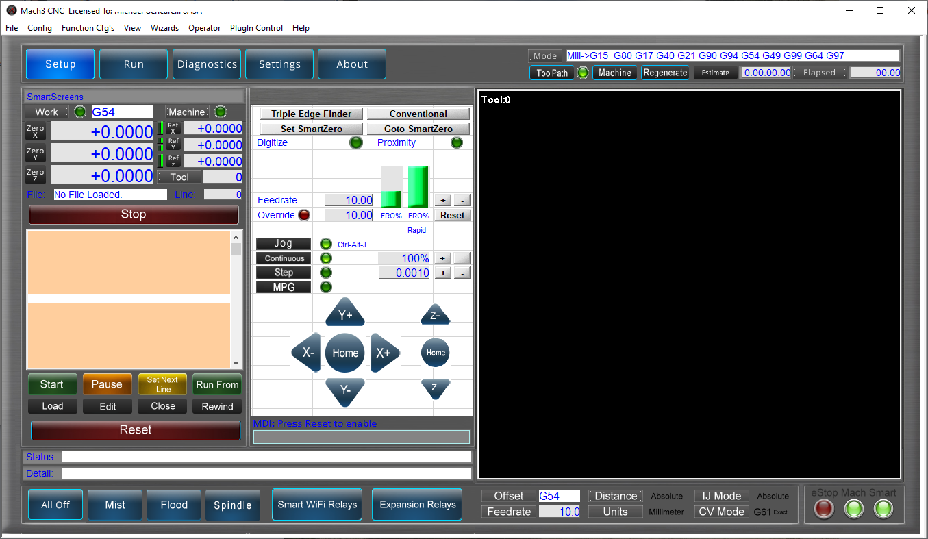Screen dimensions: 928x539
Task: Toggle Step jog mode
Action: [283, 272]
